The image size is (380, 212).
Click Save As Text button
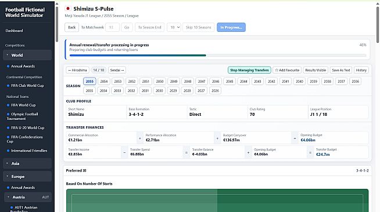coord(341,70)
